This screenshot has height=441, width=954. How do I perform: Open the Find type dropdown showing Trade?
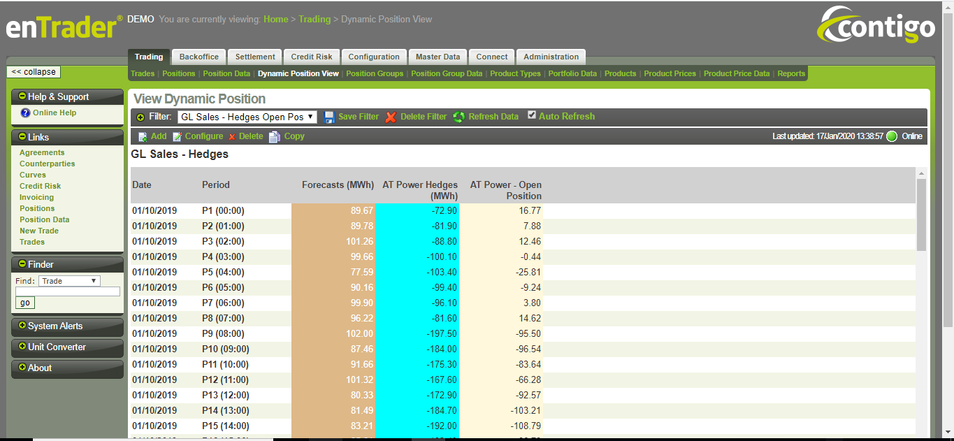point(69,281)
